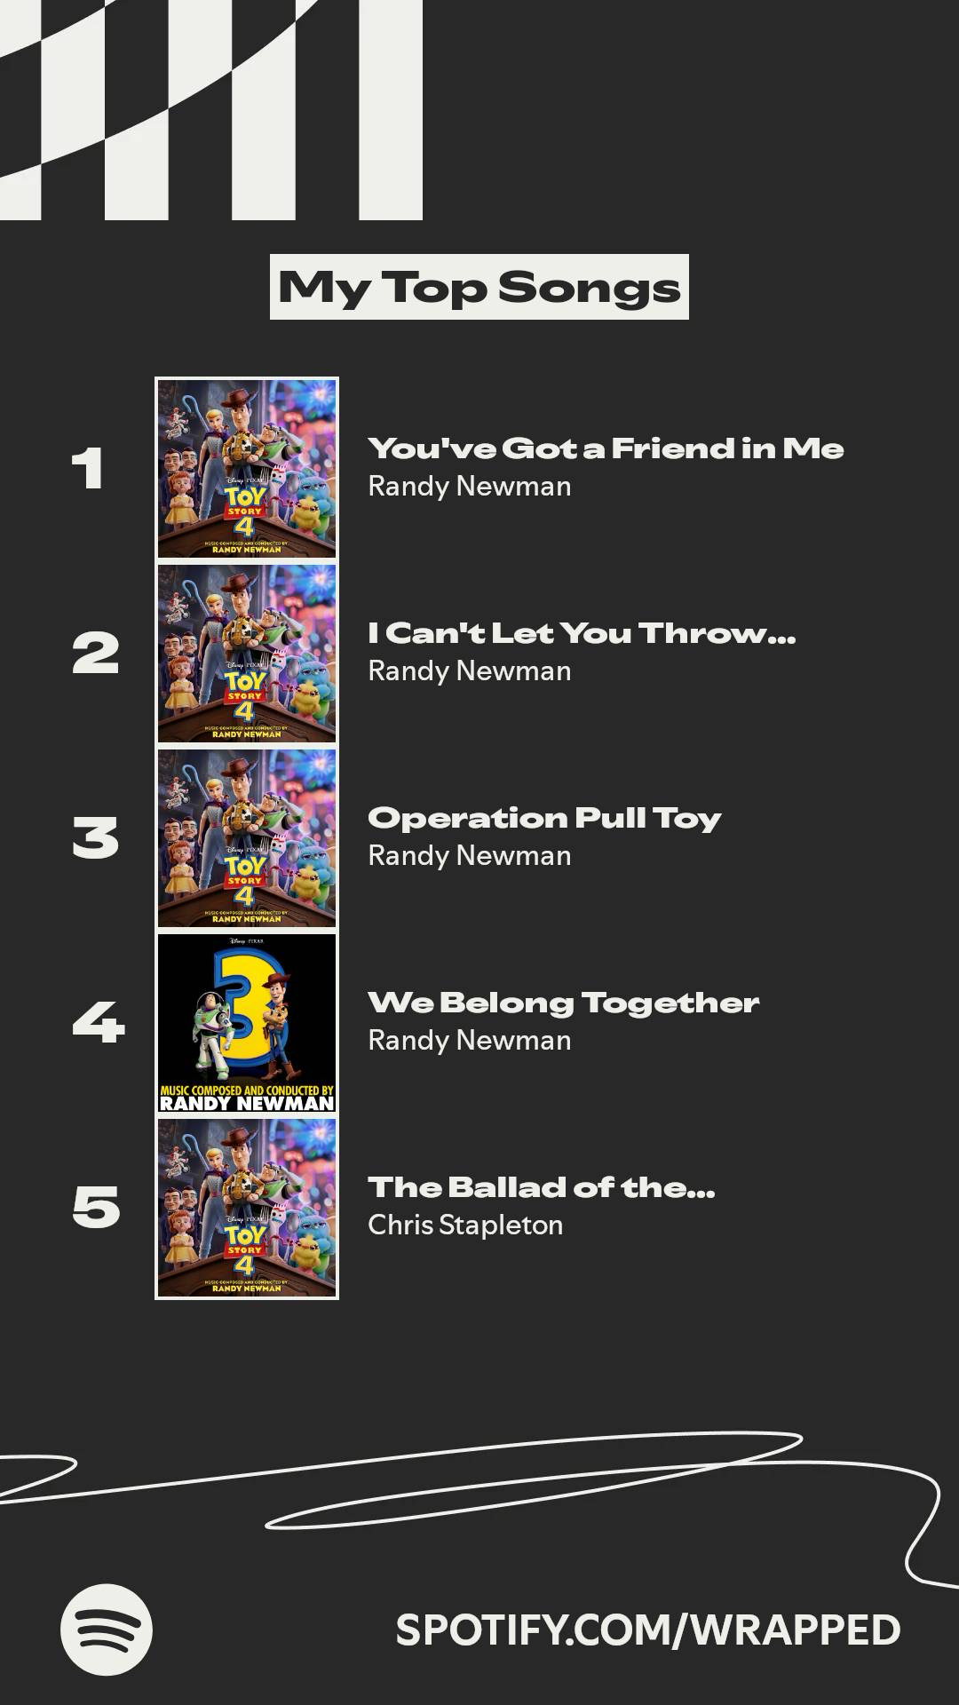Open the Operation Pull Toy song title
The height and width of the screenshot is (1705, 959).
coord(544,818)
